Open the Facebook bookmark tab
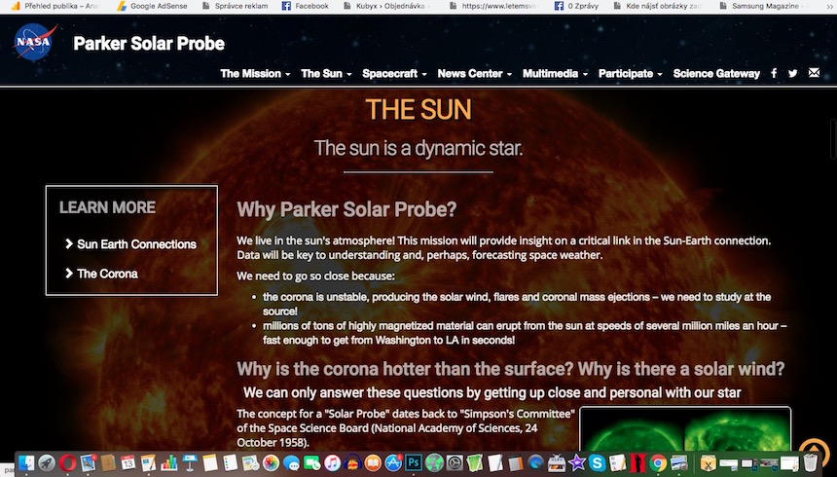The height and width of the screenshot is (477, 837). [x=306, y=6]
